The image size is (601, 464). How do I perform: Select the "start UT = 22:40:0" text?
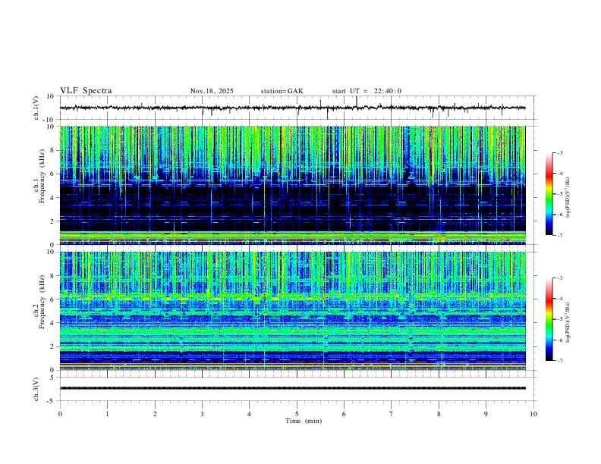click(x=367, y=91)
